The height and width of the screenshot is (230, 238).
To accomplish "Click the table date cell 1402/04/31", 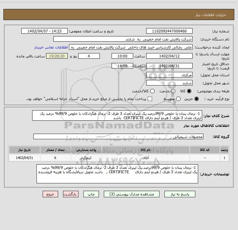I will [24, 158].
